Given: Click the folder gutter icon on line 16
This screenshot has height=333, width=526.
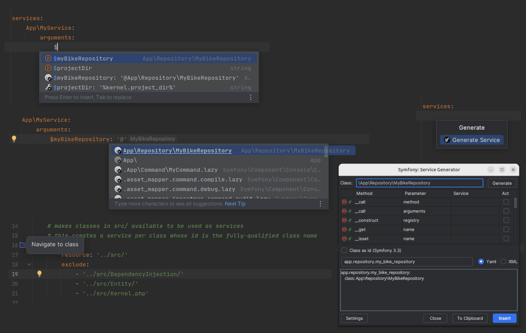Looking at the screenshot, I should pos(23,245).
